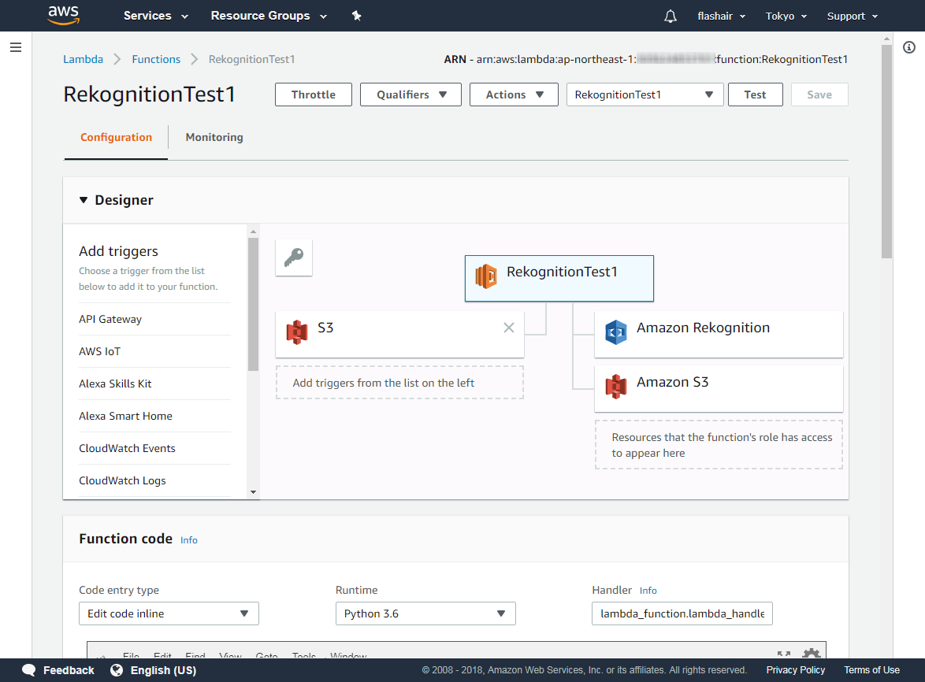Click the RekognitionTest1 Lambda function icon
Image resolution: width=925 pixels, height=682 pixels.
tap(486, 278)
